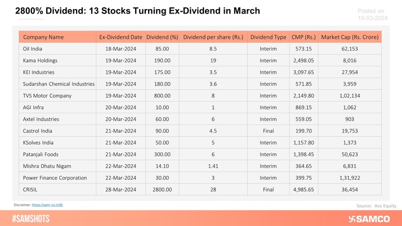Click the 903 market cap value
The height and width of the screenshot is (226, 402).
click(x=350, y=119)
